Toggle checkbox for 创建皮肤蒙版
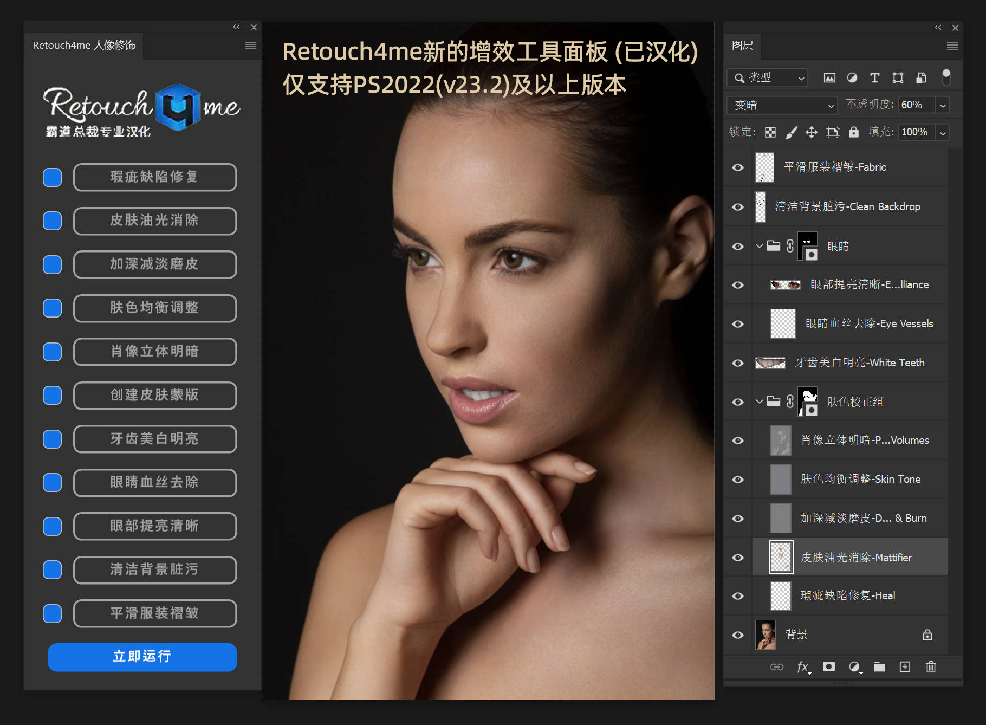Screen dimensions: 986x725 [x=53, y=395]
